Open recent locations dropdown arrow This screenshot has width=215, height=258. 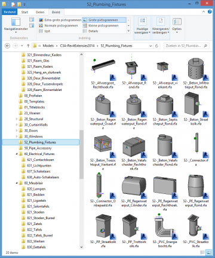point(22,46)
